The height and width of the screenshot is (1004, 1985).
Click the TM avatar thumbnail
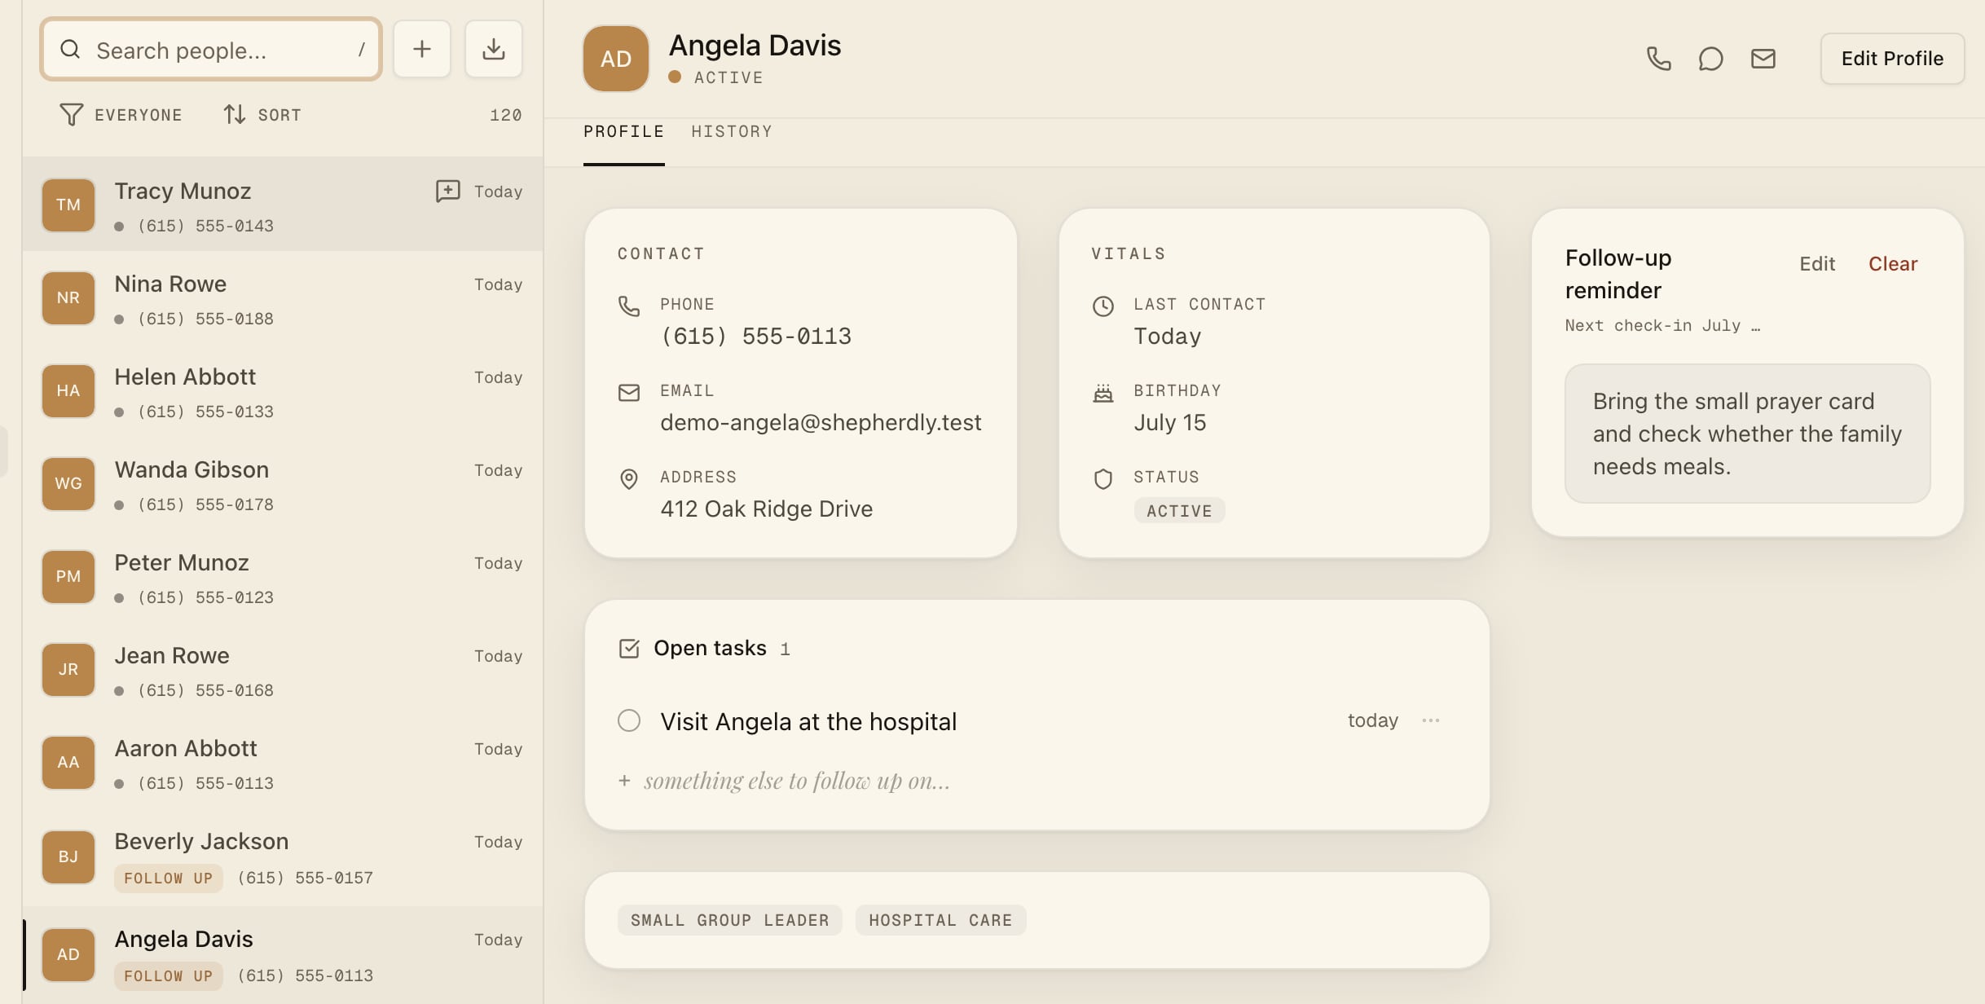(68, 205)
